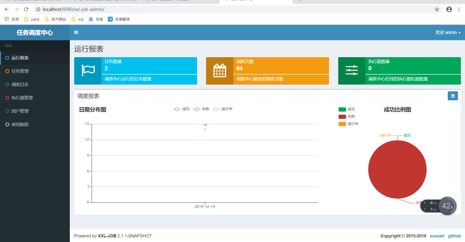This screenshot has height=242, width=465.
Task: Click browser back arrow
Action: tap(6, 9)
